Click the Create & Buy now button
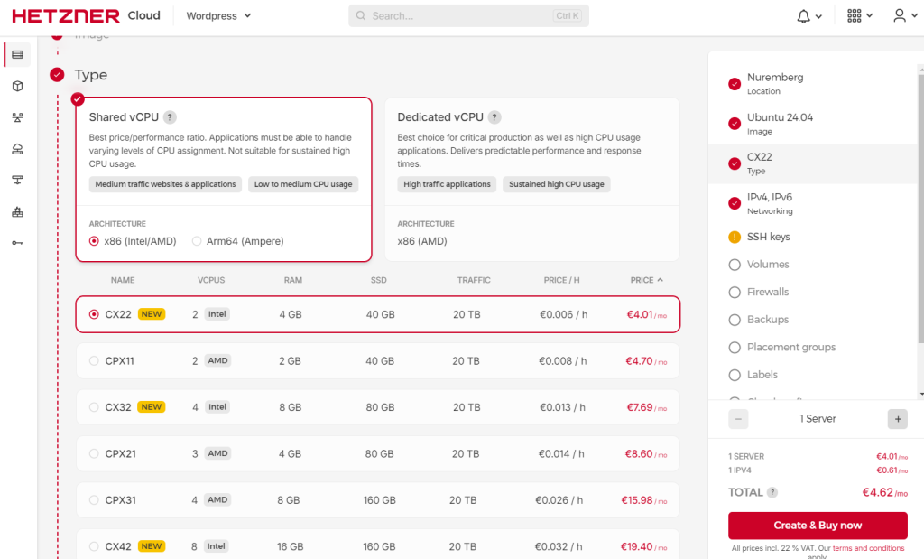The width and height of the screenshot is (924, 559). tap(818, 526)
